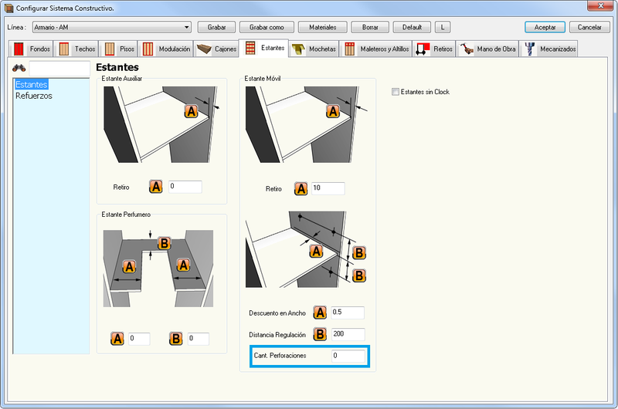Click the Fondos tab red panel icon
The image size is (618, 409).
19,49
